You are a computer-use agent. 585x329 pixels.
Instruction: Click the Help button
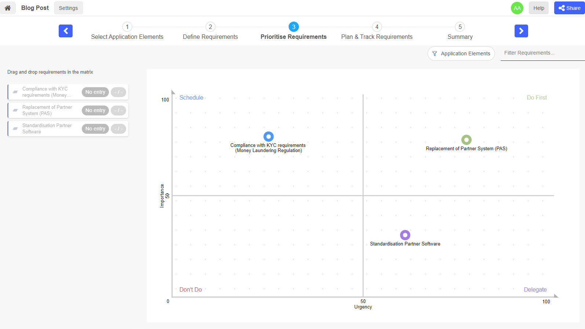tap(538, 8)
